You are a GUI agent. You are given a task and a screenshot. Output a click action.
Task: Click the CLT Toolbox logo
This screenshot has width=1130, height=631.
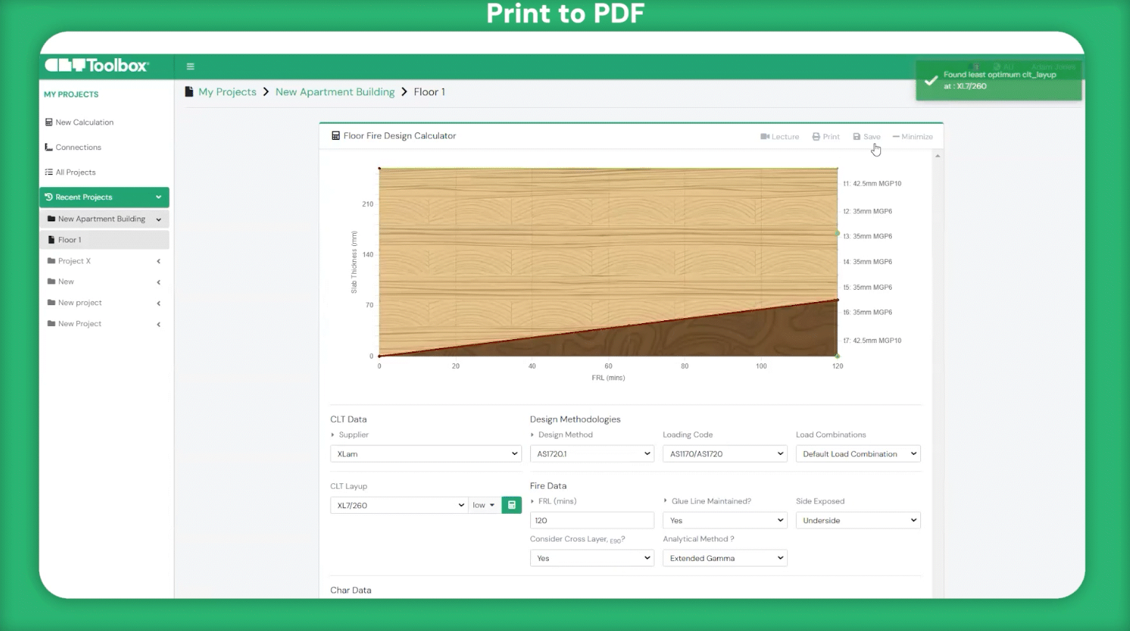[x=97, y=66]
